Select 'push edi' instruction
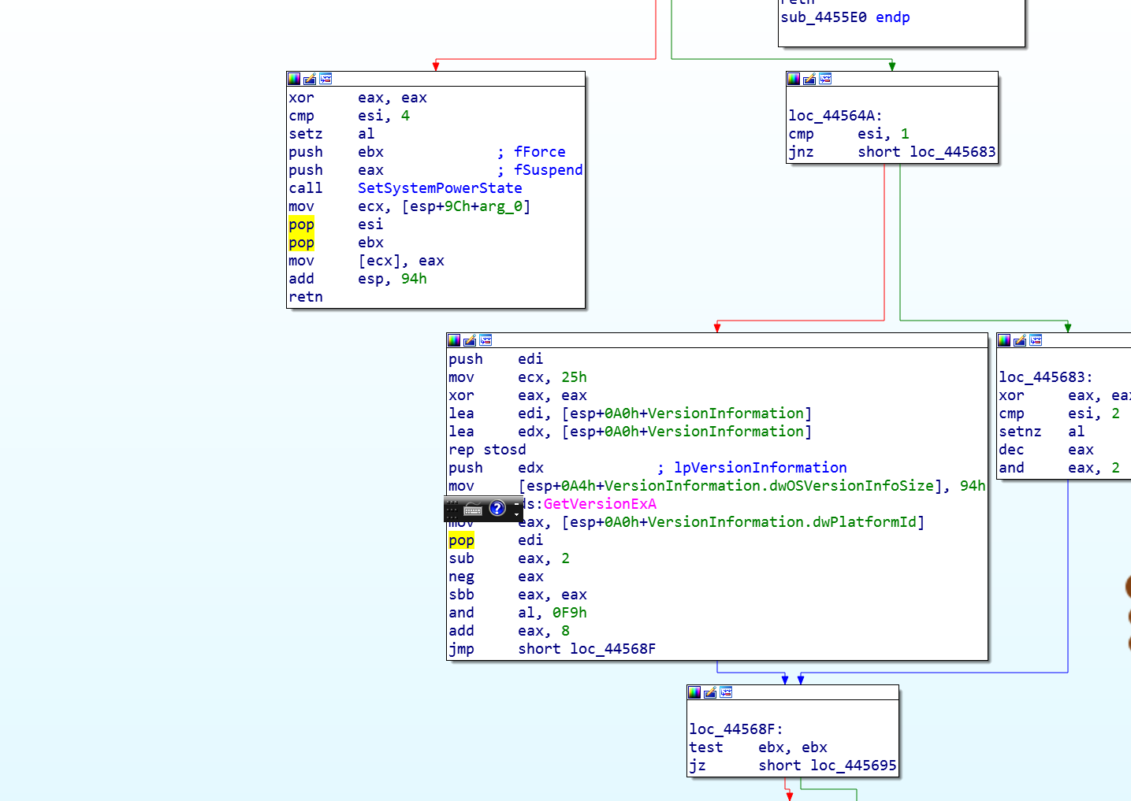The height and width of the screenshot is (801, 1131). (496, 359)
